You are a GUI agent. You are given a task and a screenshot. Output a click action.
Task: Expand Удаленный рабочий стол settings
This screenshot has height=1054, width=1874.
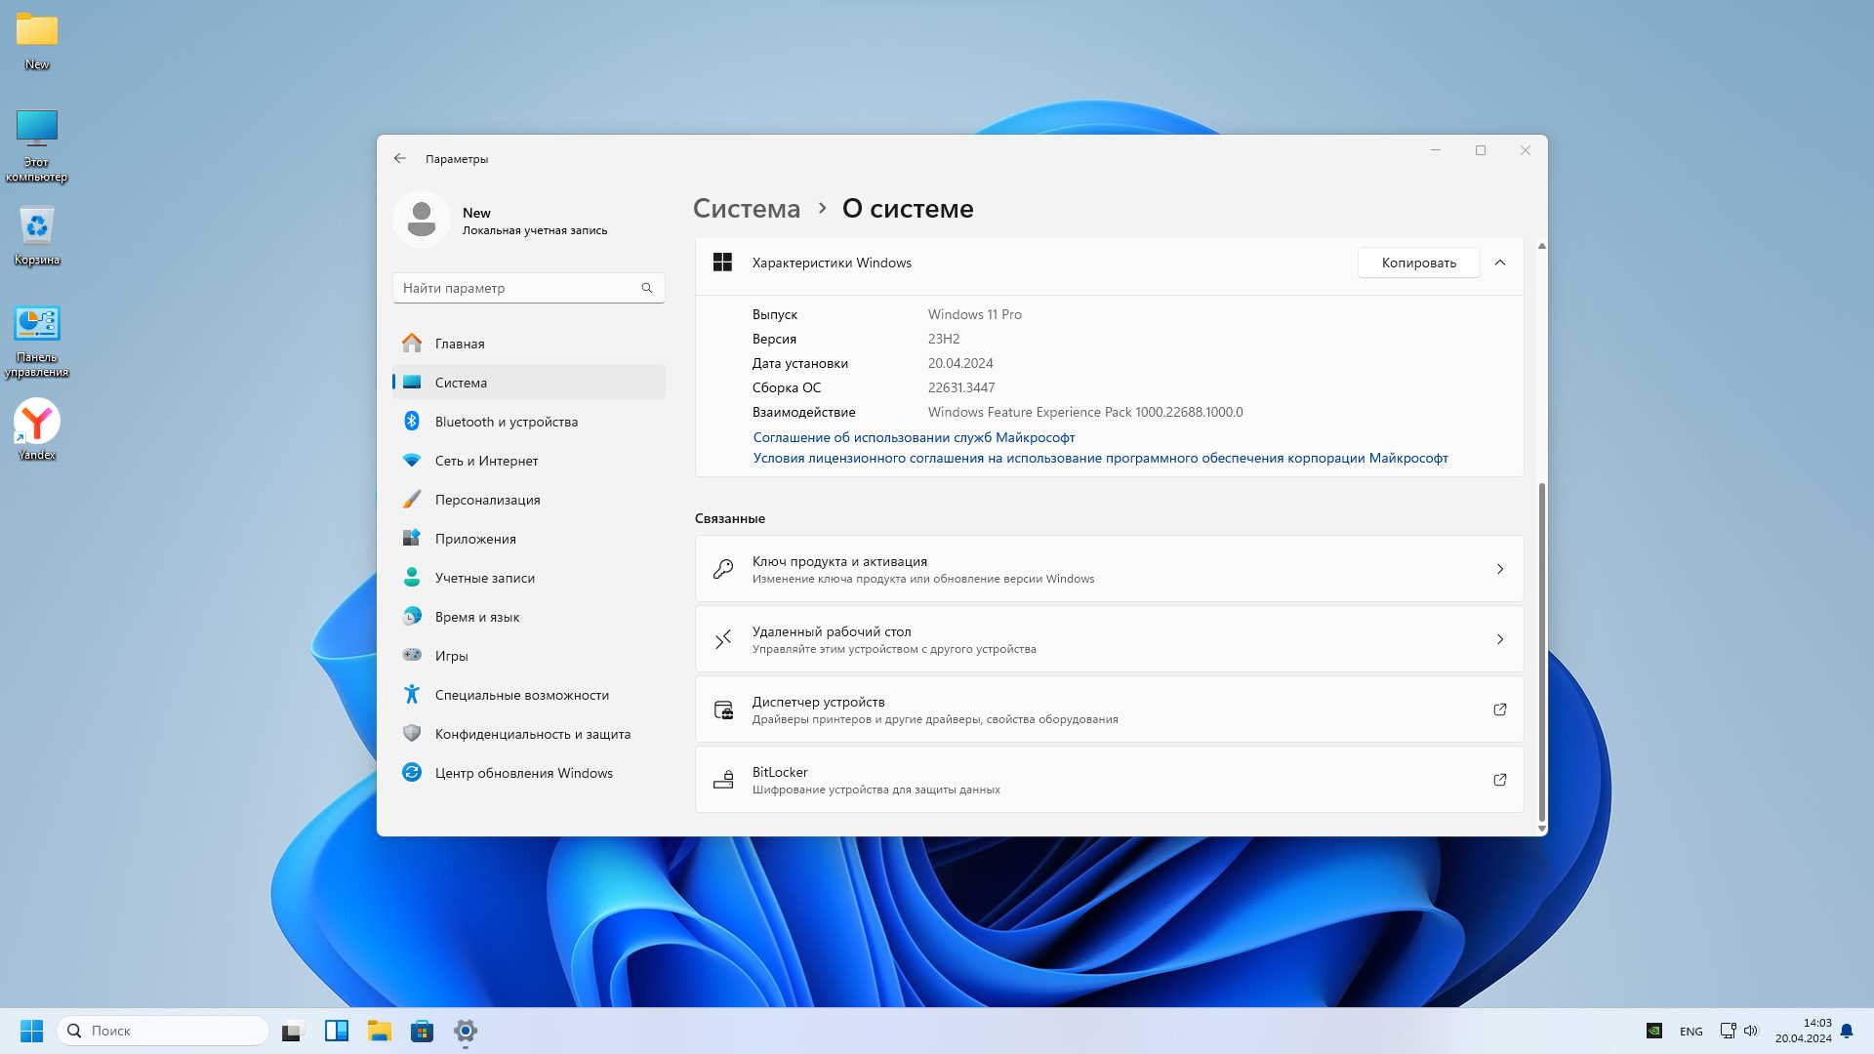1109,639
